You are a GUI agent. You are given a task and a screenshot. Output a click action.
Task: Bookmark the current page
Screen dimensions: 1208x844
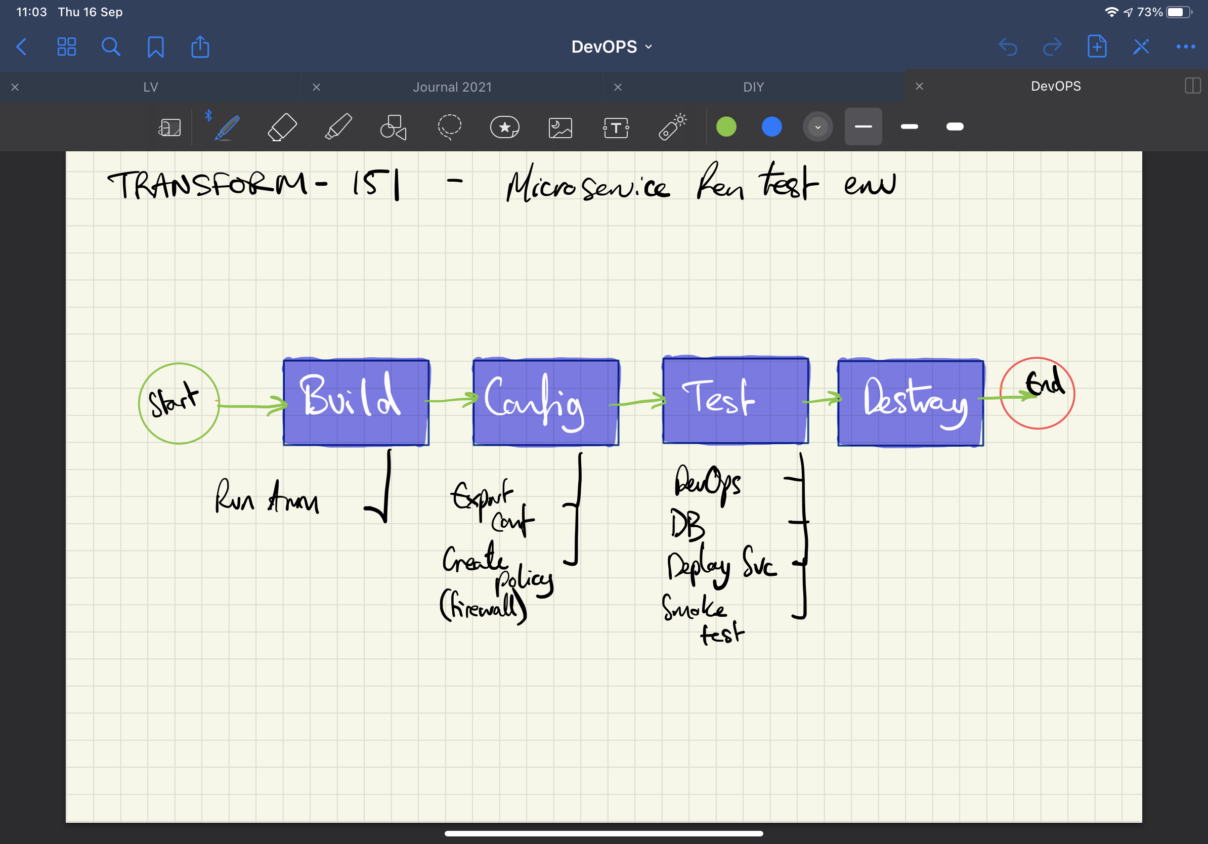point(156,47)
